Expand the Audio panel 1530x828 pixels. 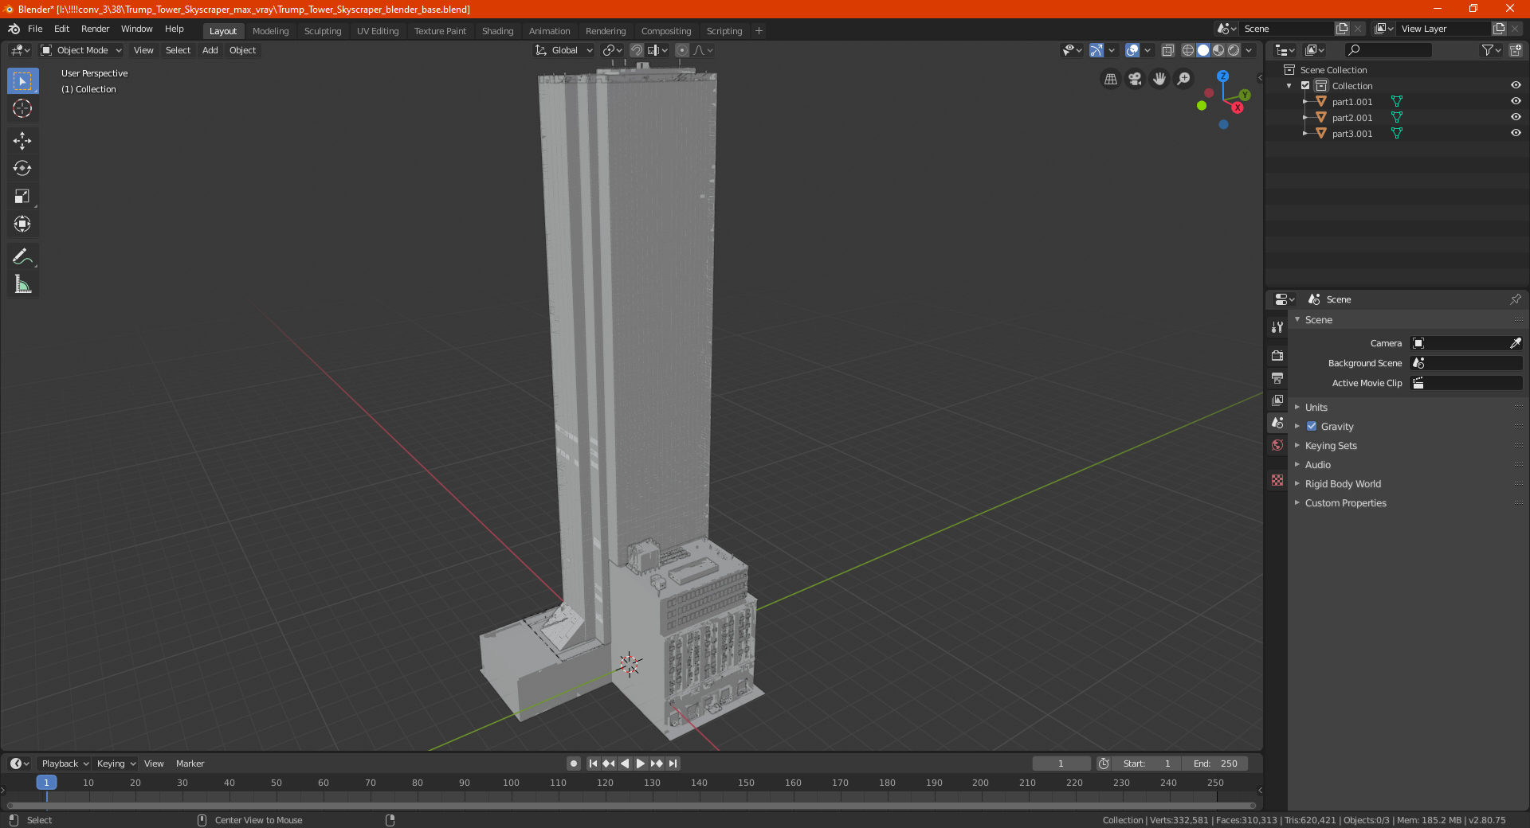1317,464
